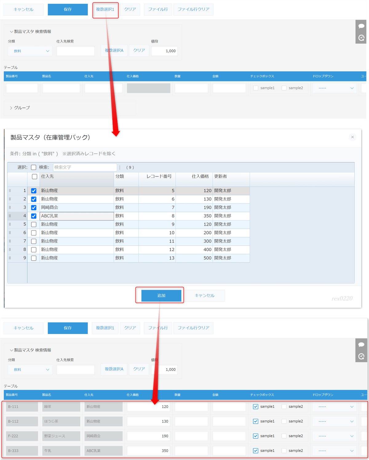Click the ほうじ茶 product name field
Viewport: 369px width, 460px height.
tap(61, 421)
